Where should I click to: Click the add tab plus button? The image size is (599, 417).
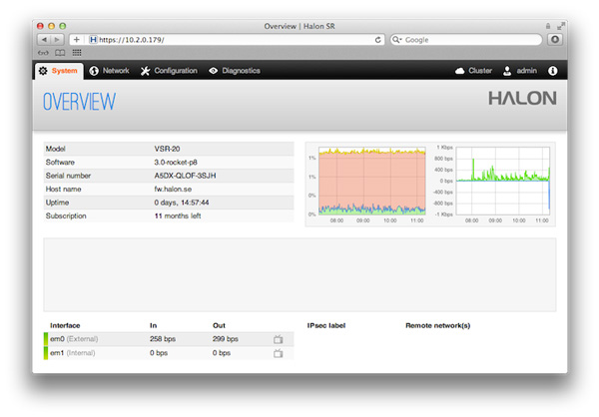(x=77, y=39)
